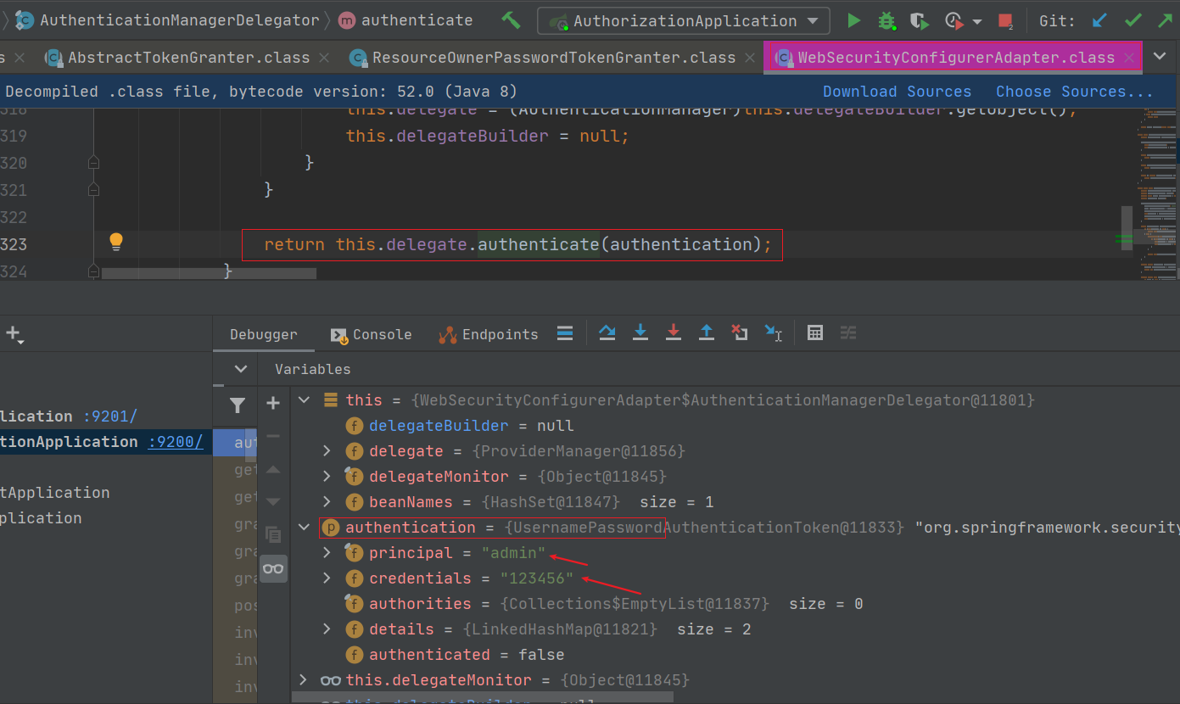Click the editor horizontal scrollbar thumb
The width and height of the screenshot is (1180, 704).
point(209,273)
